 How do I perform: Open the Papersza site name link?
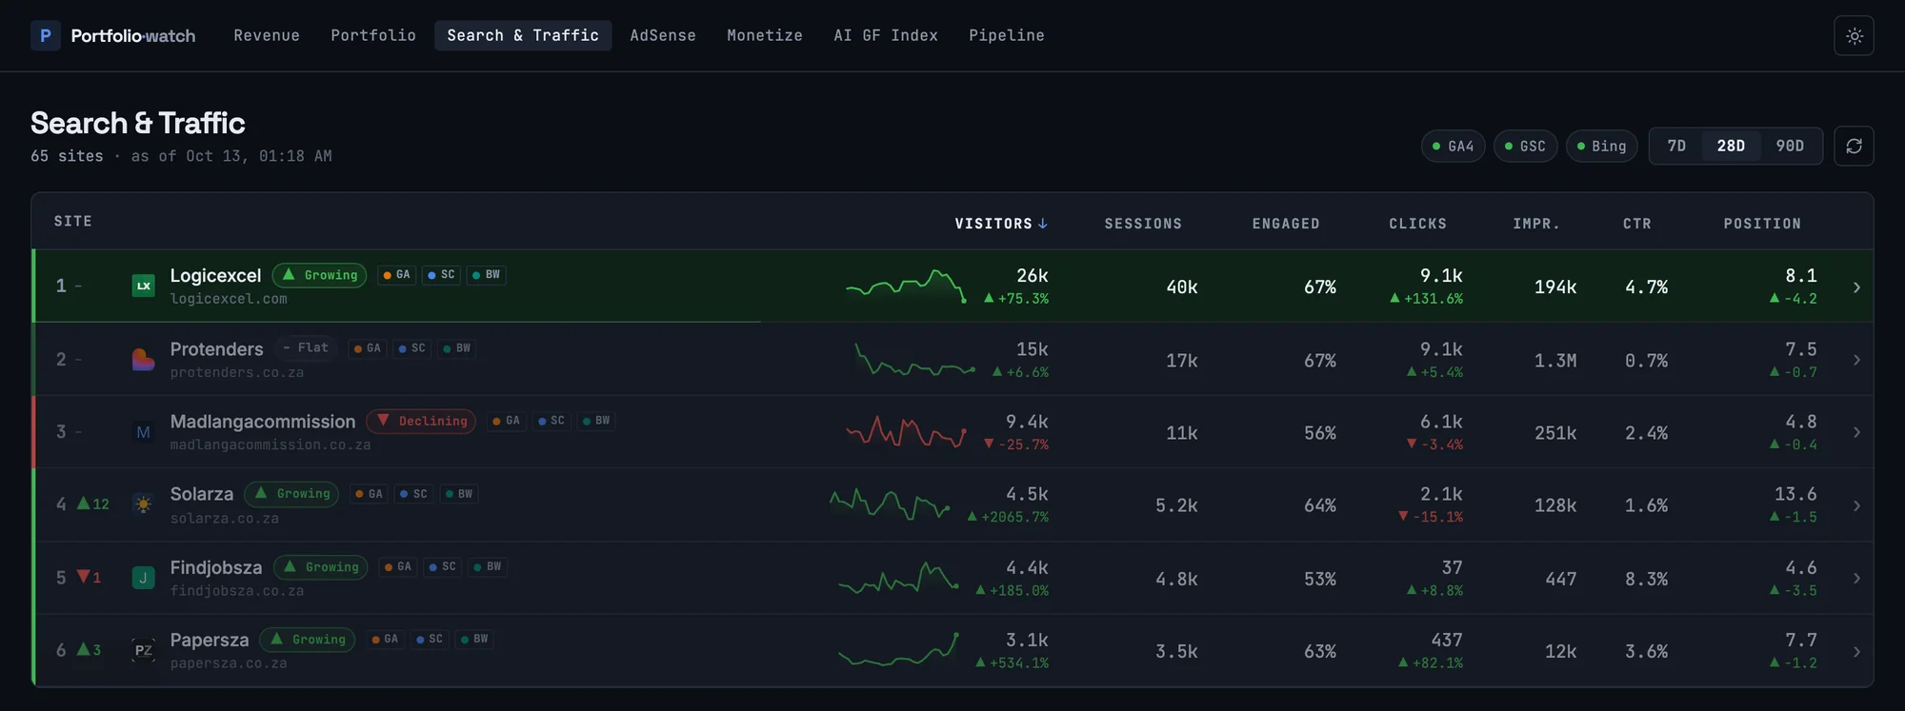[x=210, y=640]
